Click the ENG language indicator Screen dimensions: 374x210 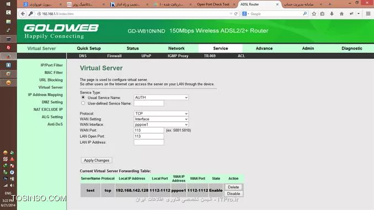[8, 193]
